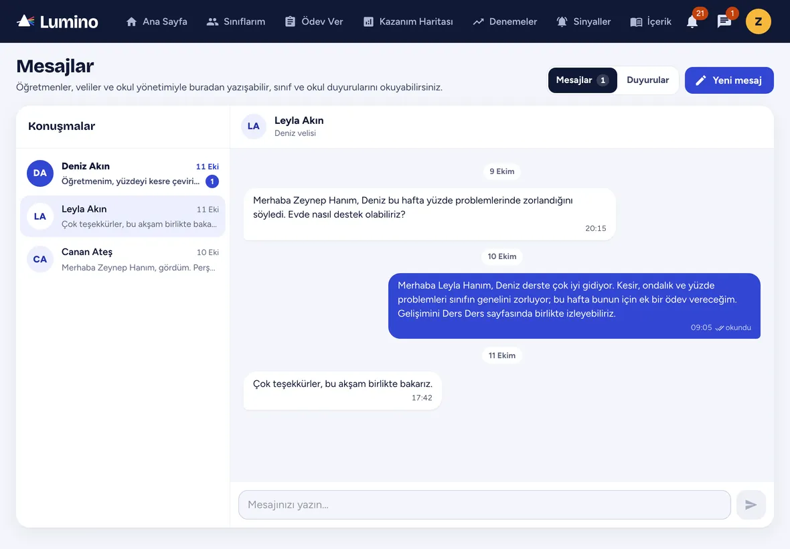790x549 pixels.
Task: Click the clipboard icon beside Ödev Ver
Action: pyautogui.click(x=290, y=21)
